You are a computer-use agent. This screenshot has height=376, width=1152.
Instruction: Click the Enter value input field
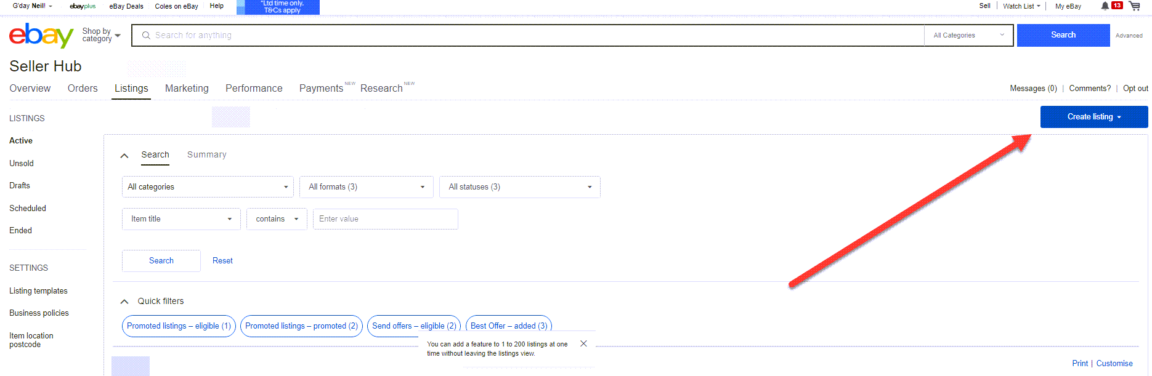point(386,219)
